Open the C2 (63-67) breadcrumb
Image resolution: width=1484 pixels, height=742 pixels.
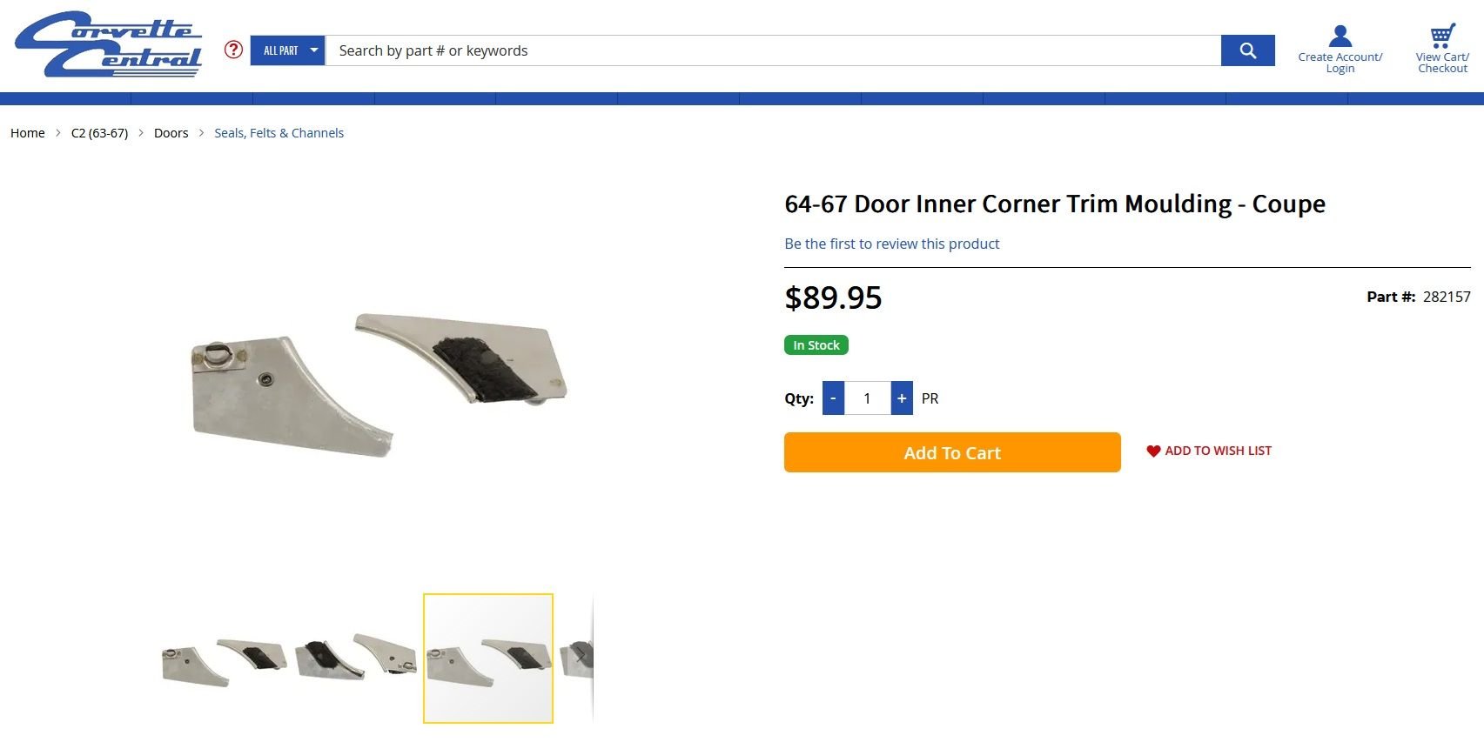(99, 133)
